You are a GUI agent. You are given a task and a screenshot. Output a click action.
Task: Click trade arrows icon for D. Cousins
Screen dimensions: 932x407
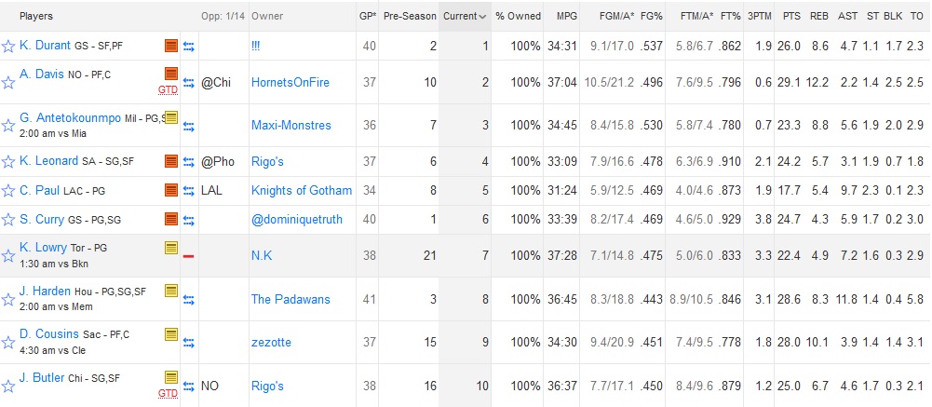click(x=189, y=343)
